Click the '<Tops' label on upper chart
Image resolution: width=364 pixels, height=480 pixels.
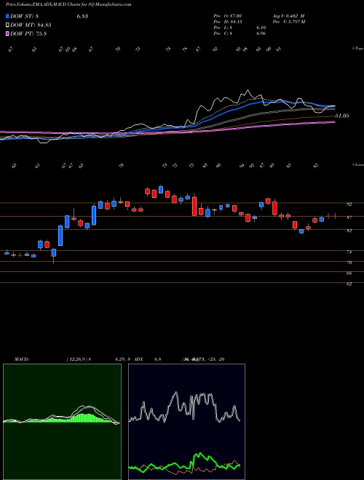tap(357, 49)
